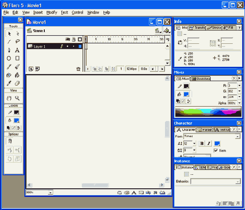Click the Mixer fill color swatch
245x210 pixels.
(x=186, y=94)
